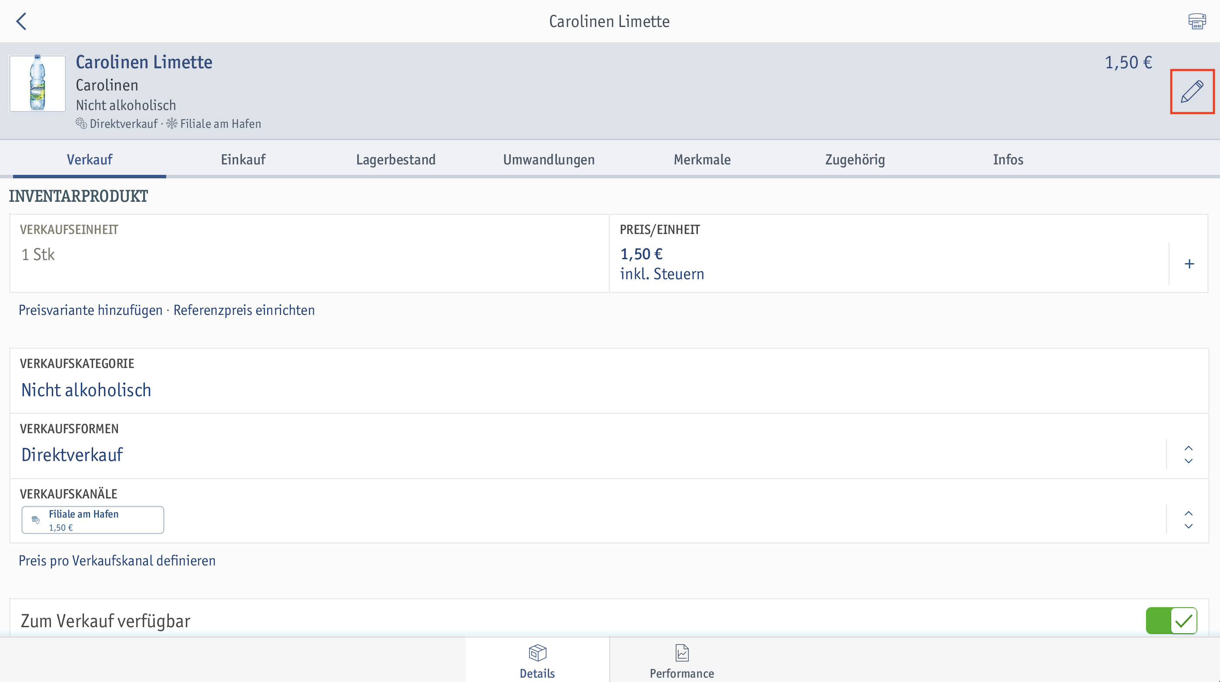The width and height of the screenshot is (1220, 682).
Task: Click the 'Carolinen Limette' product heading
Action: pos(144,62)
